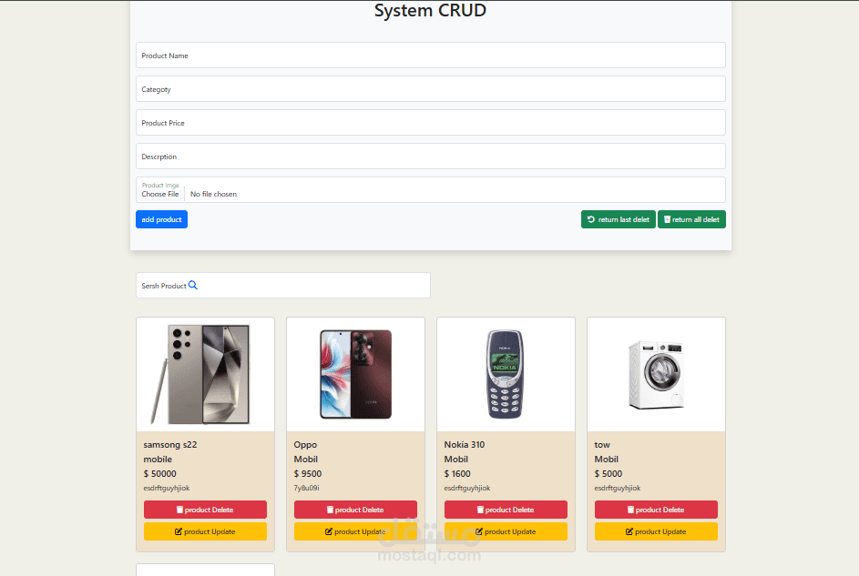Focus the Categoty input field
The image size is (859, 576).
(431, 88)
